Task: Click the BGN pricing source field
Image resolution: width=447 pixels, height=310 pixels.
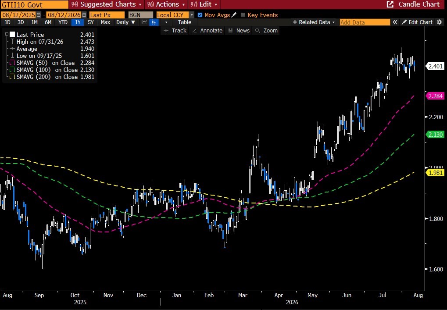Action: click(x=140, y=15)
